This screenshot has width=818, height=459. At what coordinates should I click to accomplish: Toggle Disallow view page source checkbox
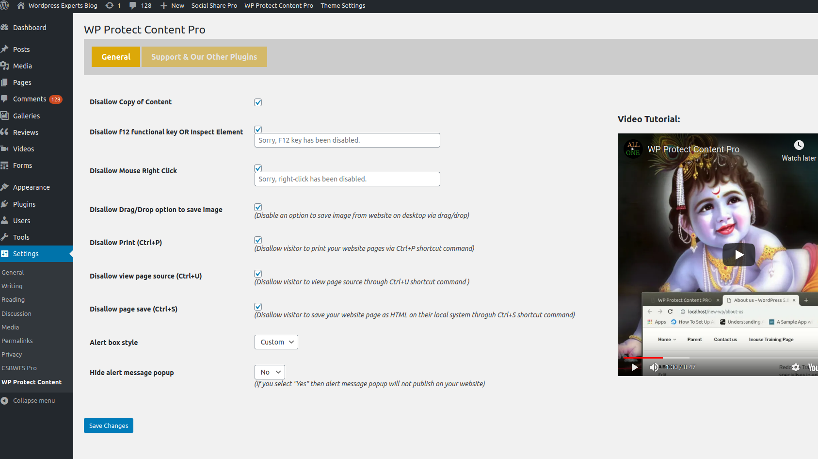tap(258, 274)
